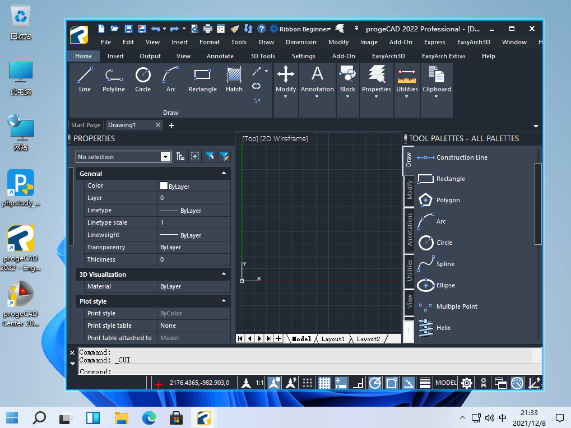571x428 pixels.
Task: Open Help via question mark icon
Action: point(261,29)
